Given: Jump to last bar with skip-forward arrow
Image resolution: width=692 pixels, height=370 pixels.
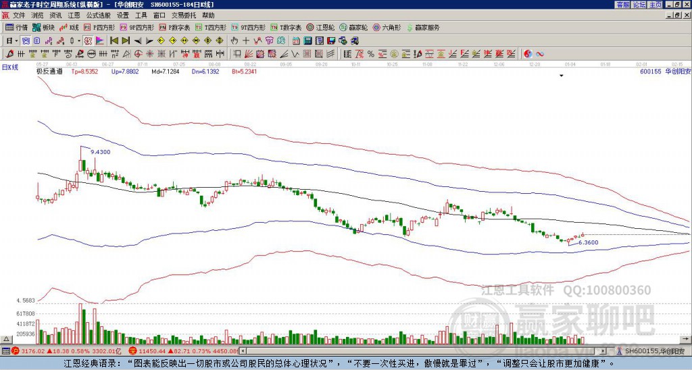Looking at the screenshot, I should [x=126, y=41].
